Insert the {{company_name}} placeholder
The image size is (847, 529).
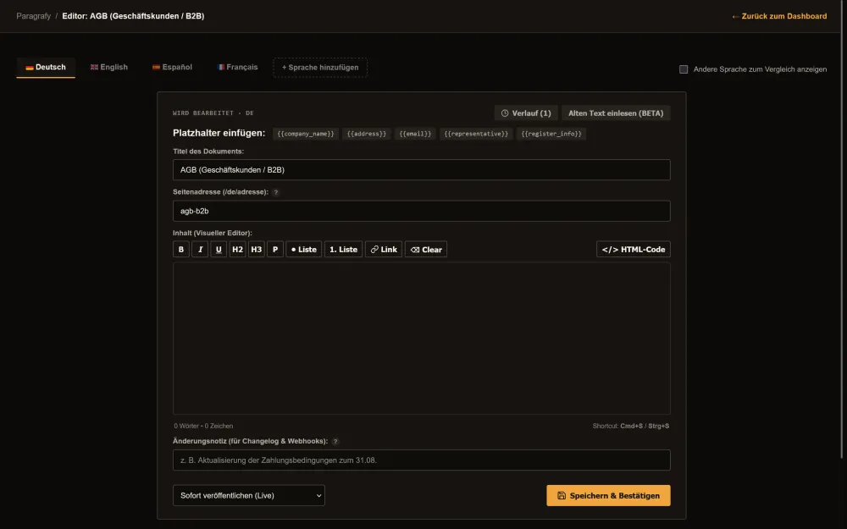tap(306, 134)
